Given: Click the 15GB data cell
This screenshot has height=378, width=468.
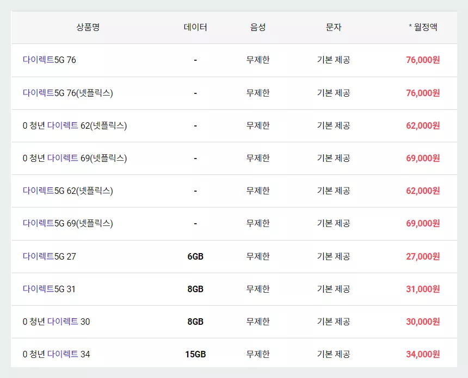Looking at the screenshot, I should [x=196, y=354].
